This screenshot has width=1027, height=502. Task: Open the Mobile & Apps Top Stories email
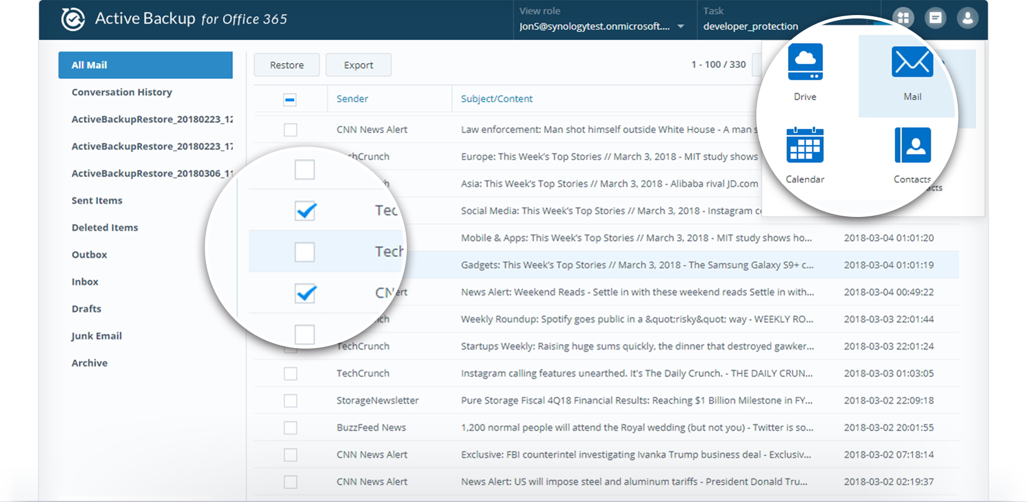pyautogui.click(x=636, y=238)
